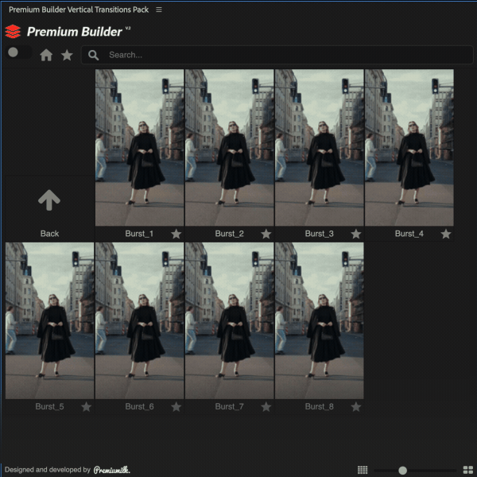Screen dimensions: 477x477
Task: Click Premium Builder Vertical Transitions Pack panel title
Action: pos(79,10)
